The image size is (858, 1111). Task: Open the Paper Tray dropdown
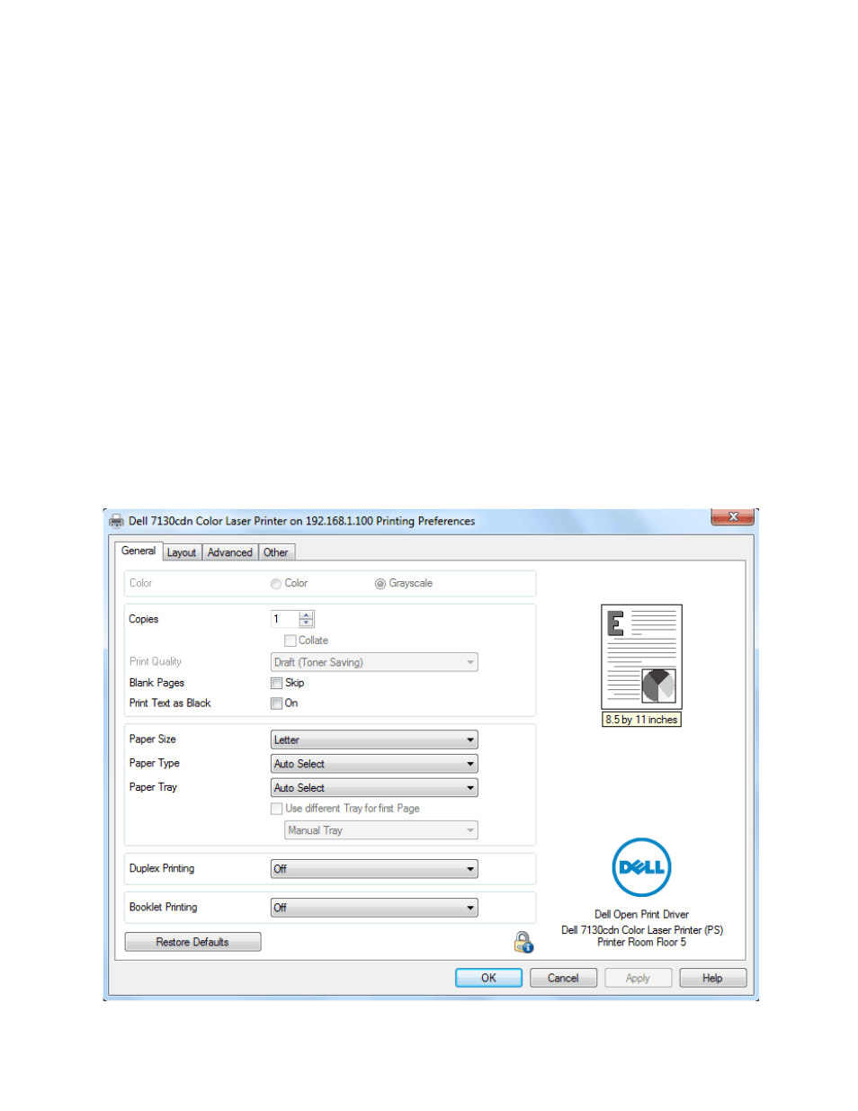tap(374, 788)
